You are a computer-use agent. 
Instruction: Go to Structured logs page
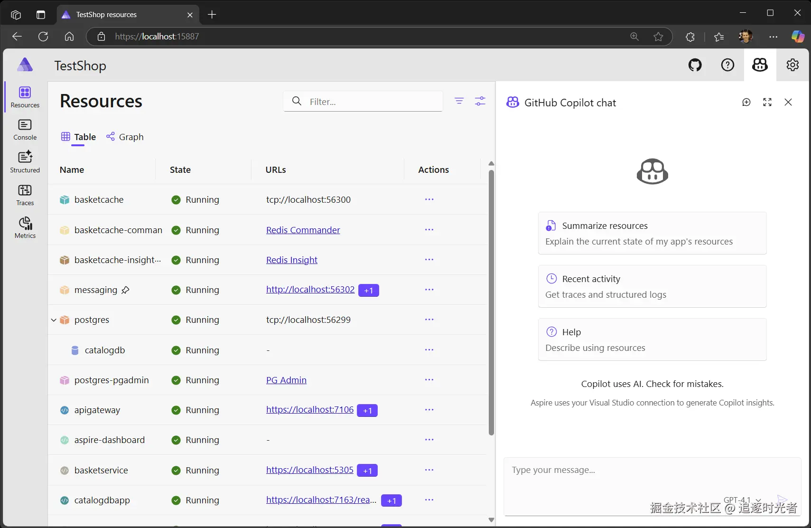[25, 162]
